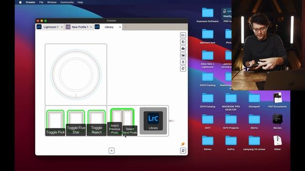Screen dimensions: 305x171
Task: Click the circular redo arrow icon
Action: 183,68
